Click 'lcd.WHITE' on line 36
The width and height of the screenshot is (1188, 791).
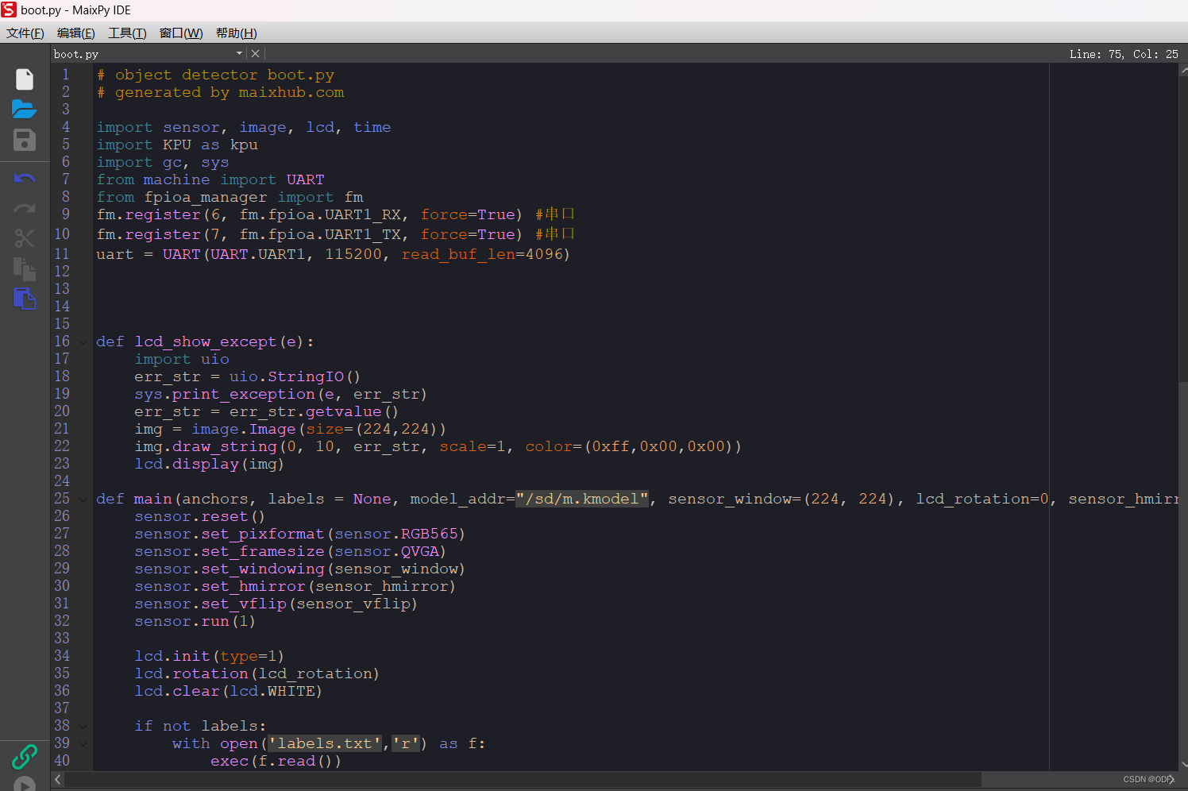[272, 691]
